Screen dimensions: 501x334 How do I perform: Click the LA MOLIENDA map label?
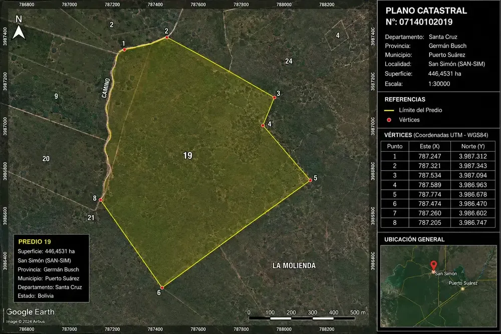(x=294, y=266)
